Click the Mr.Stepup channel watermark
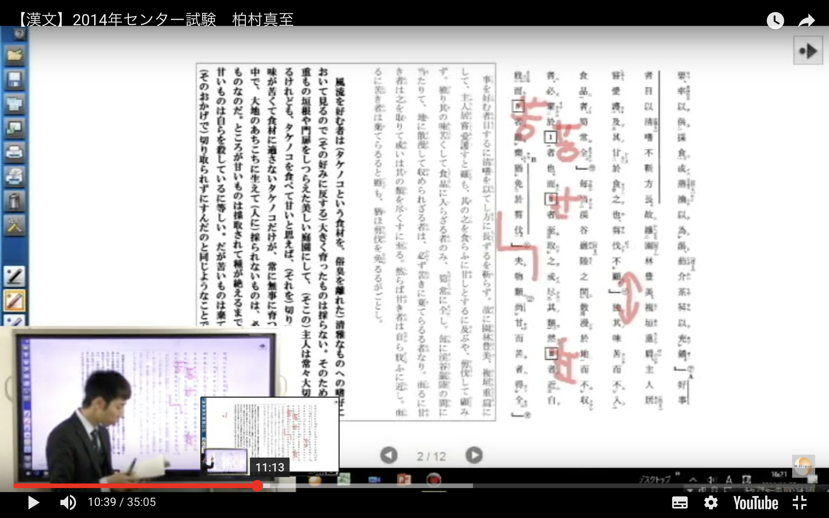 click(803, 465)
